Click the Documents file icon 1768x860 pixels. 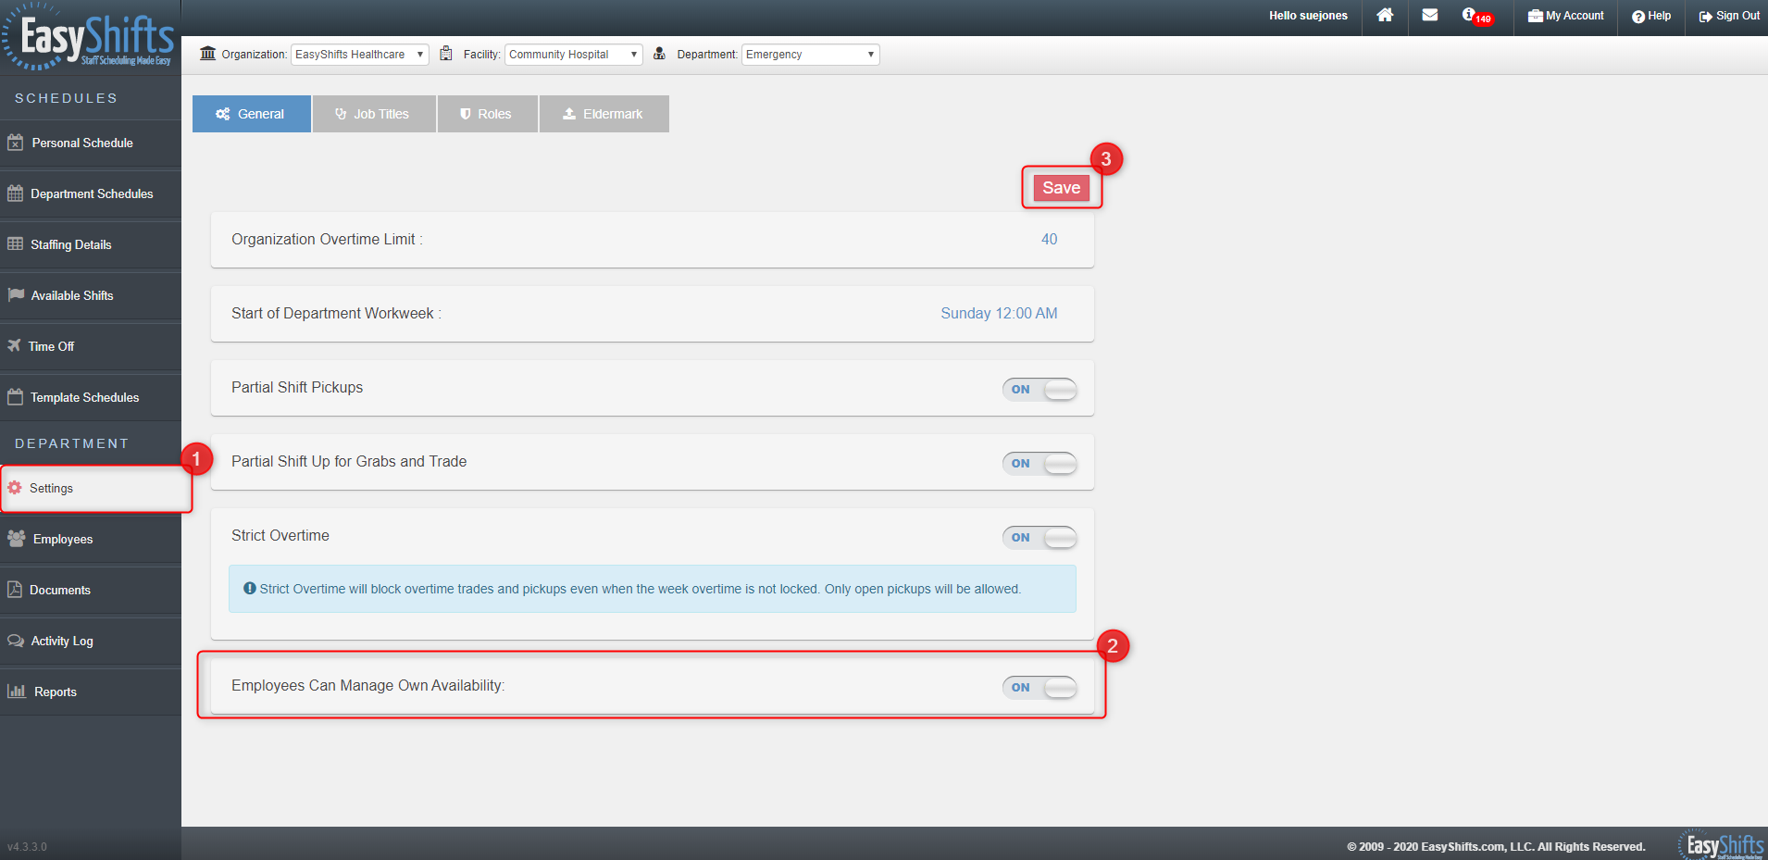[15, 590]
